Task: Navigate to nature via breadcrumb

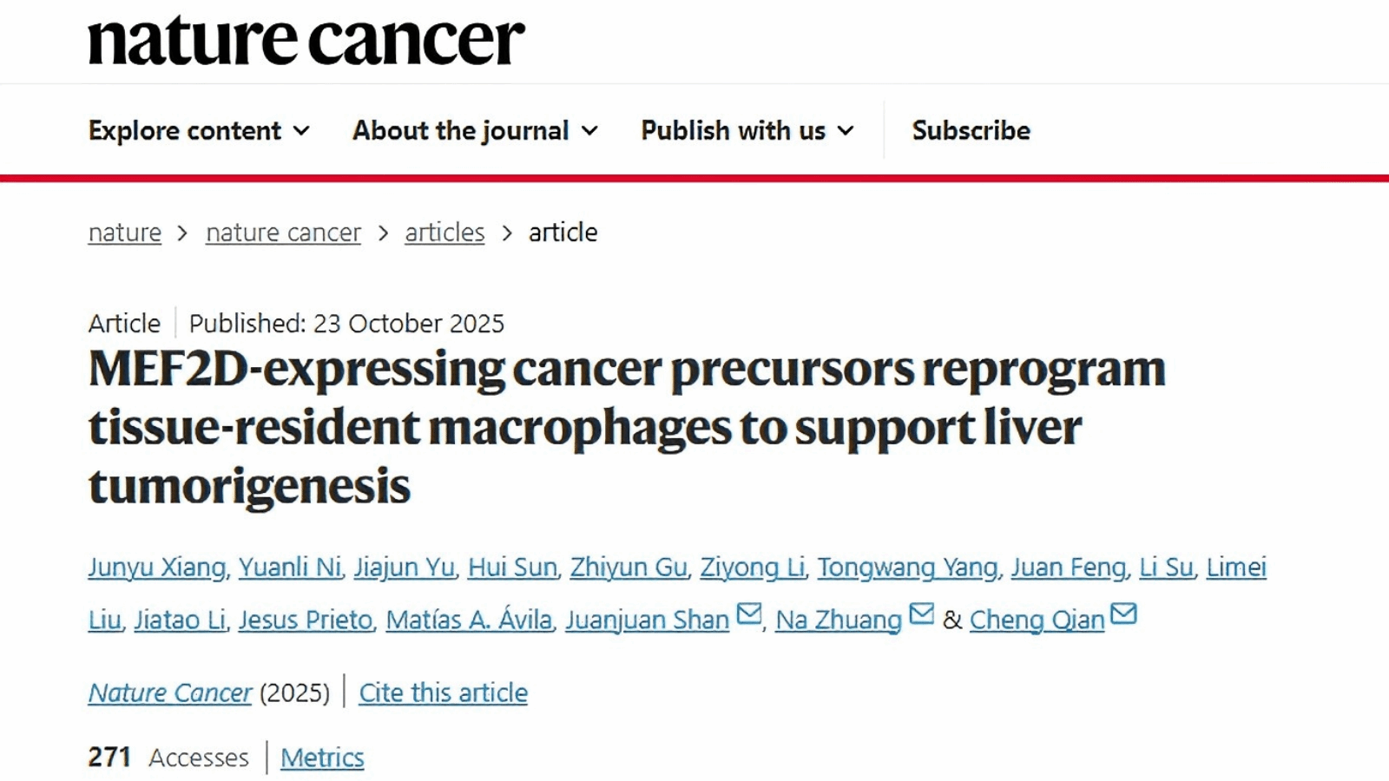Action: [x=124, y=232]
